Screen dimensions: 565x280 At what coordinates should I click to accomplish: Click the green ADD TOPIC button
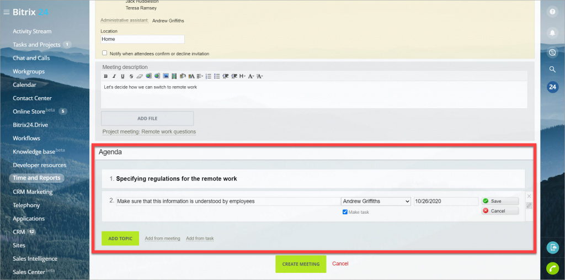tap(120, 239)
